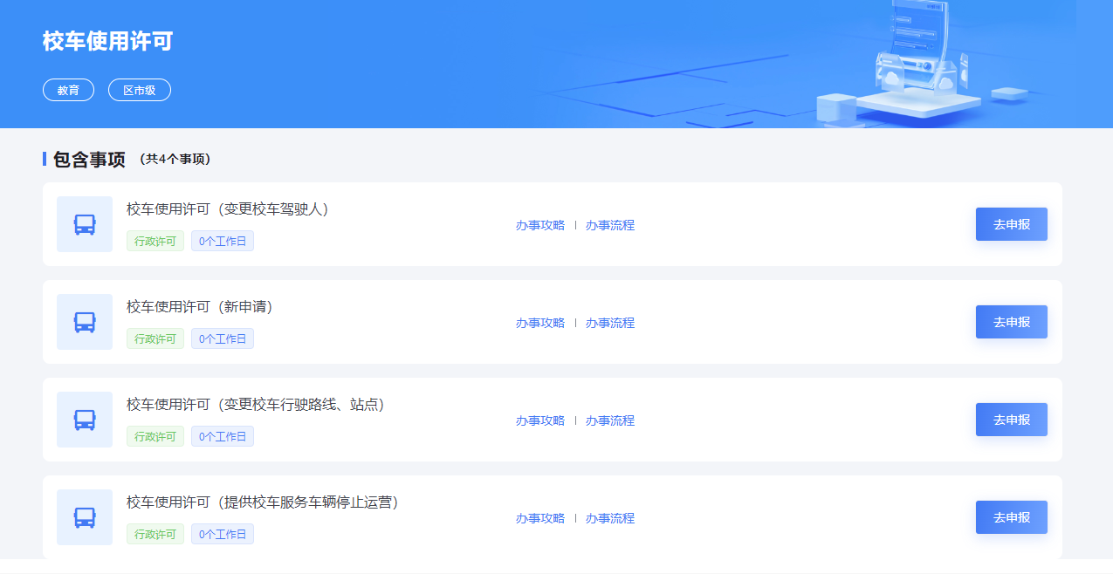Select the 区市级 tag in header
The width and height of the screenshot is (1113, 574).
point(140,90)
